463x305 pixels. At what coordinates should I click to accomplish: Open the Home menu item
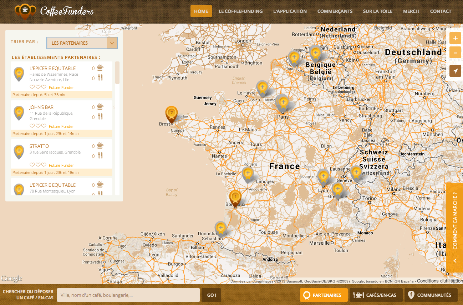coord(201,11)
